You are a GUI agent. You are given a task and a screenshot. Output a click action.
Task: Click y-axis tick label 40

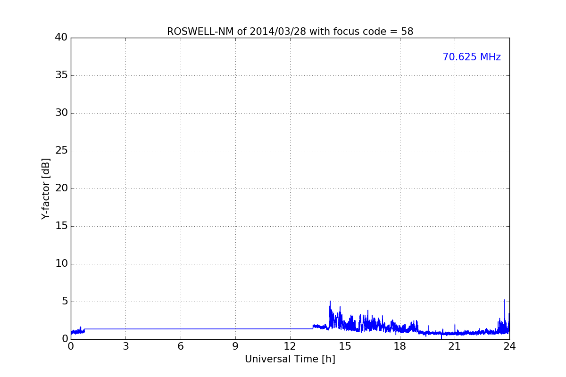(61, 38)
